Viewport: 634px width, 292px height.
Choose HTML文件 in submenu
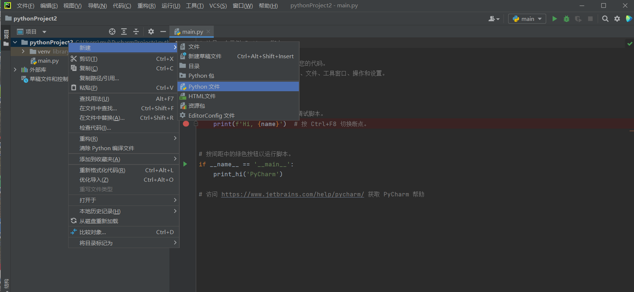coord(238,96)
